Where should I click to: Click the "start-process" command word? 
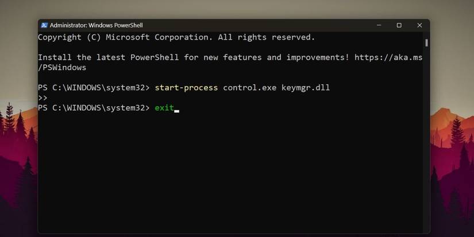point(186,88)
